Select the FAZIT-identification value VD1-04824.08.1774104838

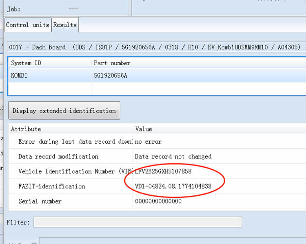pyautogui.click(x=173, y=186)
